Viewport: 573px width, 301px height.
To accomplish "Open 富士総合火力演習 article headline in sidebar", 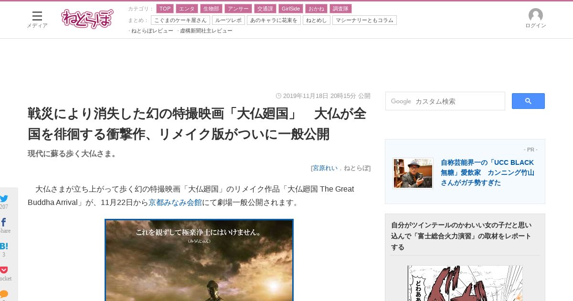I will [x=461, y=236].
